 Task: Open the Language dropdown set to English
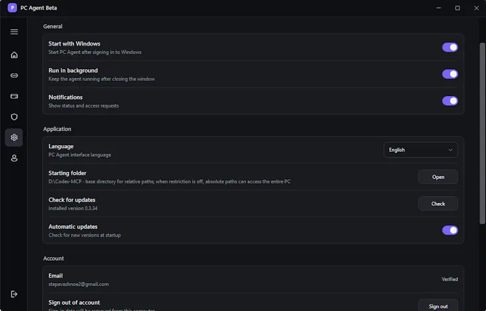pyautogui.click(x=420, y=150)
